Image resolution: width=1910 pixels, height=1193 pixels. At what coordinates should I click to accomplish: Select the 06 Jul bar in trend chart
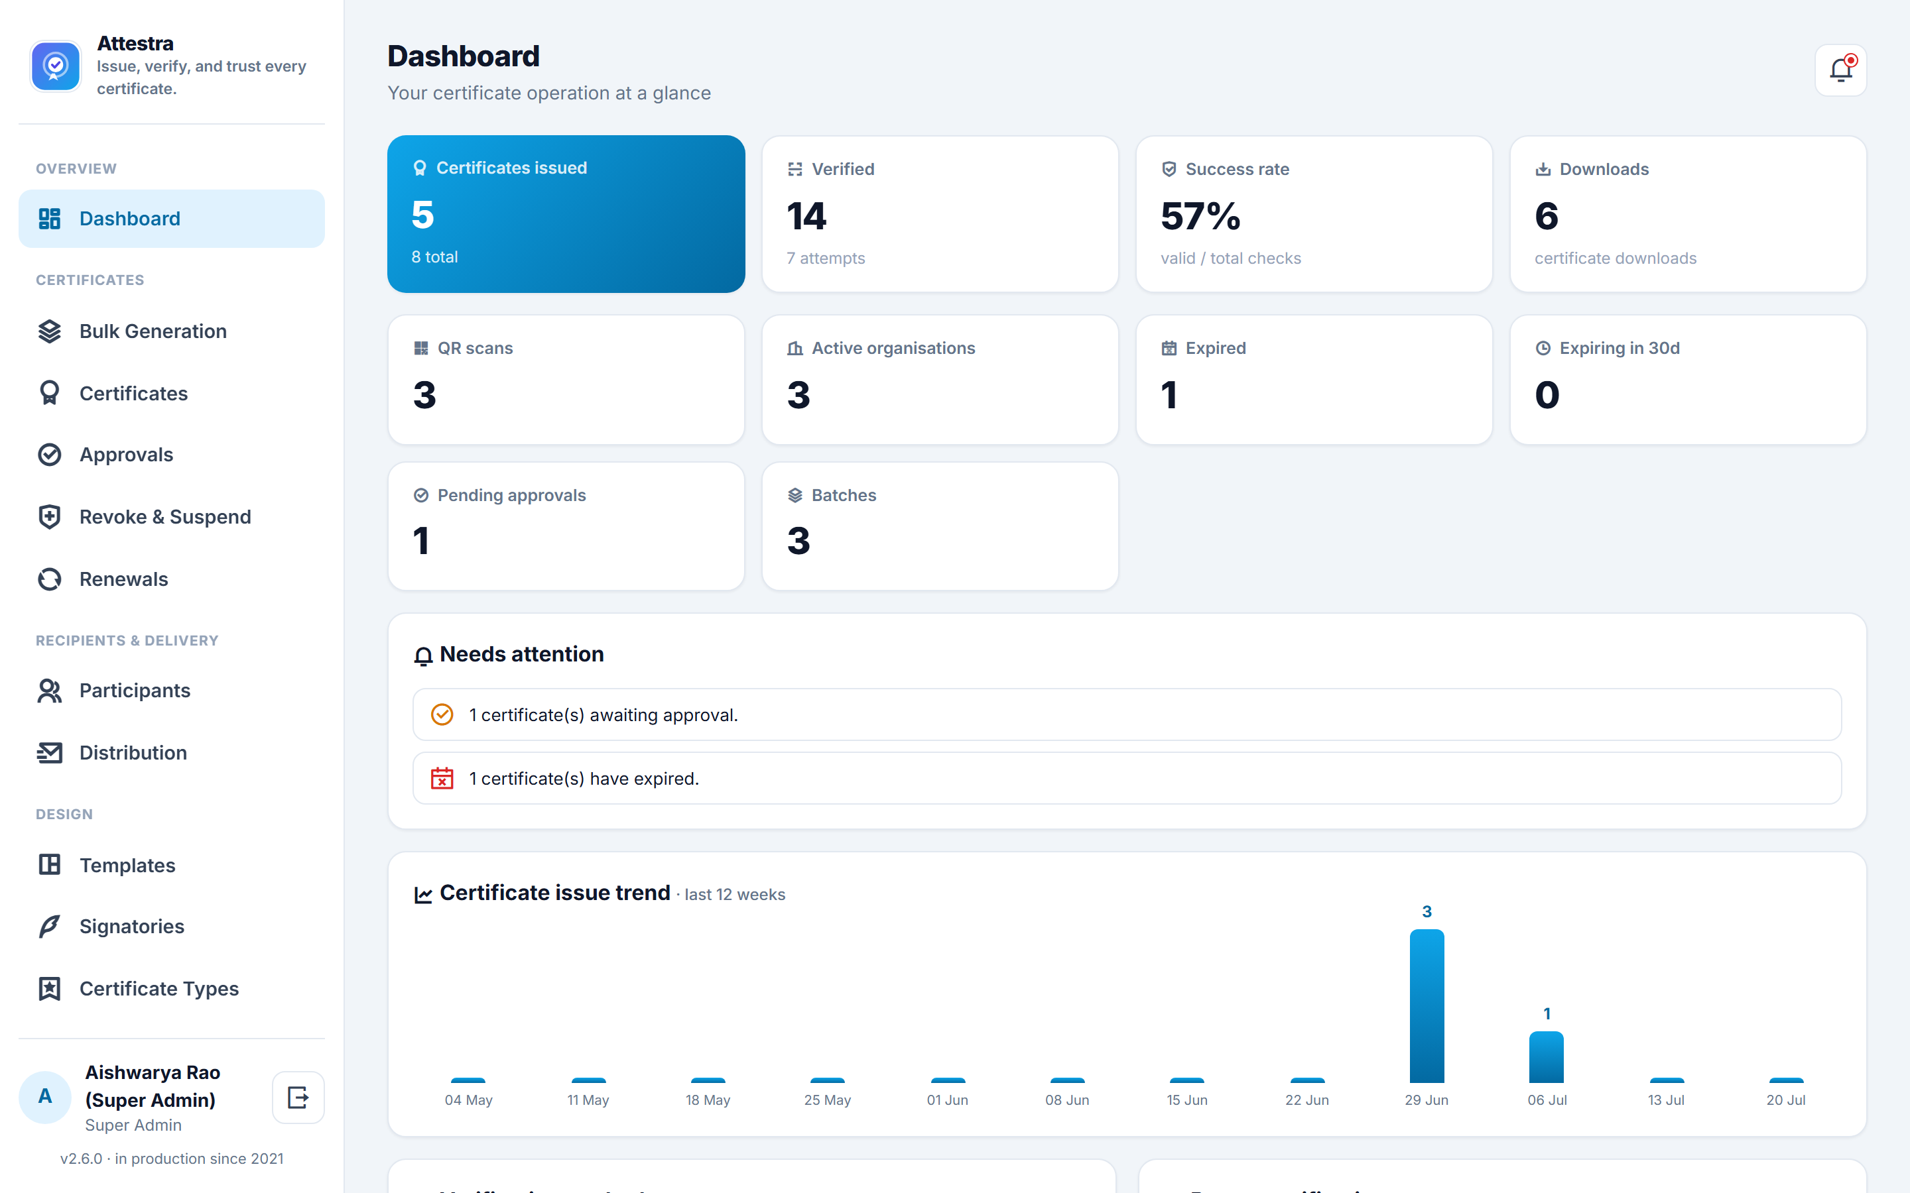pos(1546,1057)
